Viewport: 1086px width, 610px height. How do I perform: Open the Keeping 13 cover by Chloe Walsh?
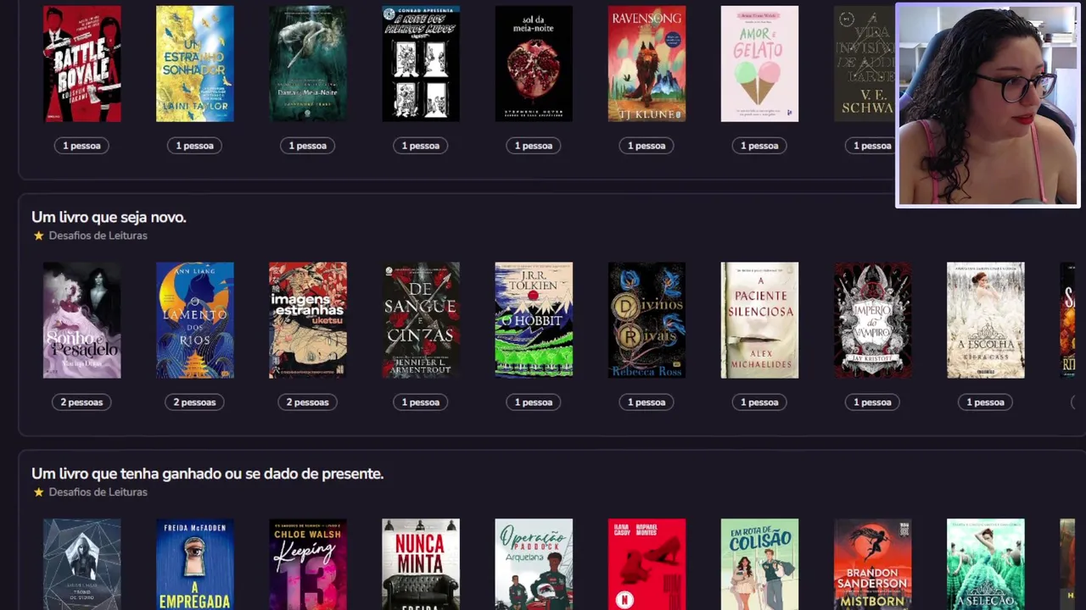307,564
